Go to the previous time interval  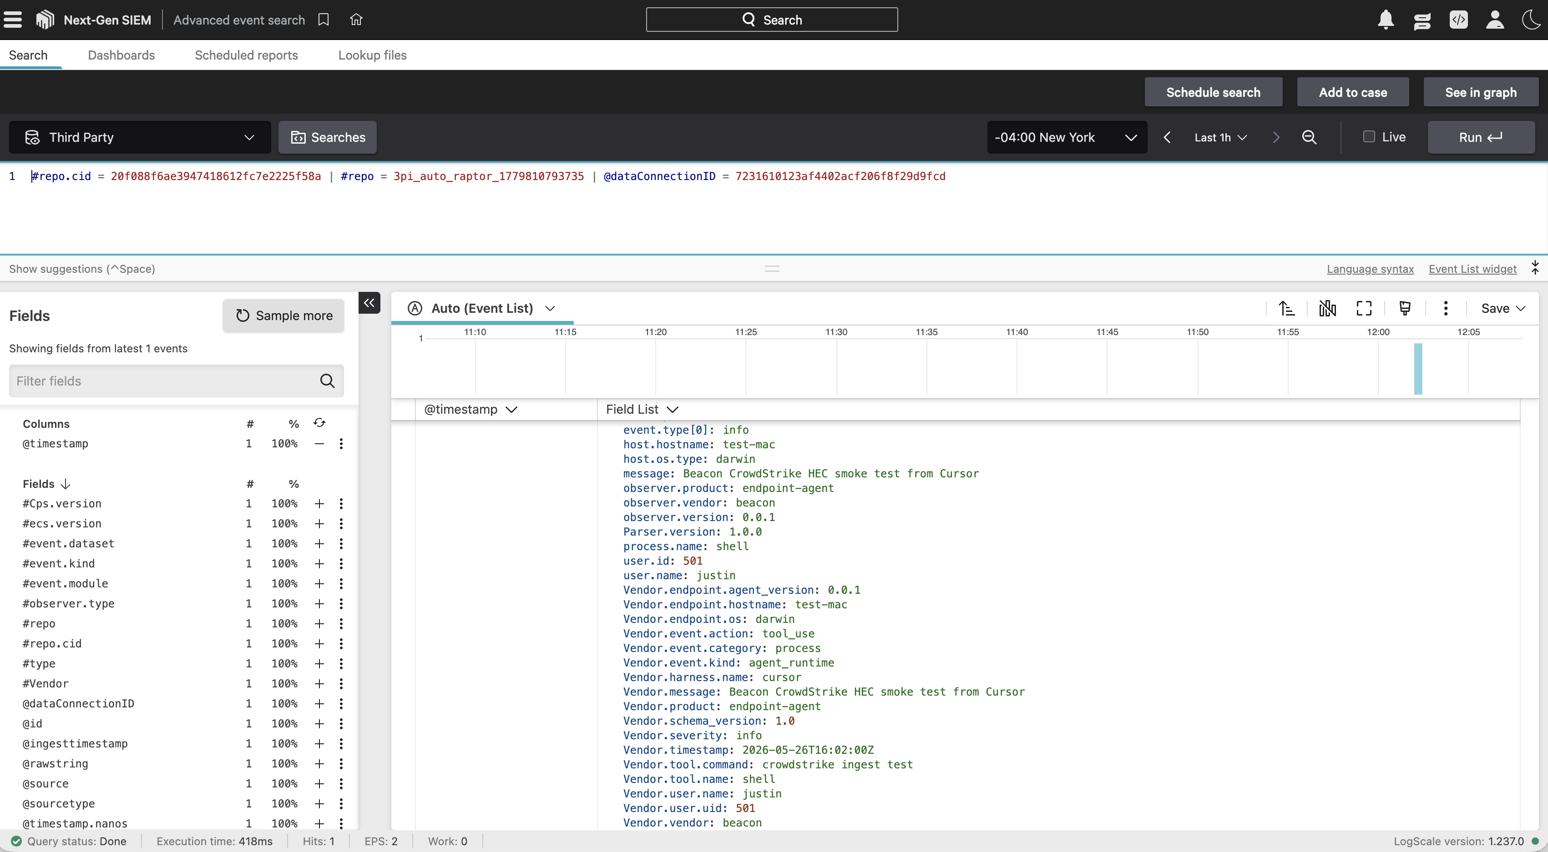click(x=1167, y=137)
